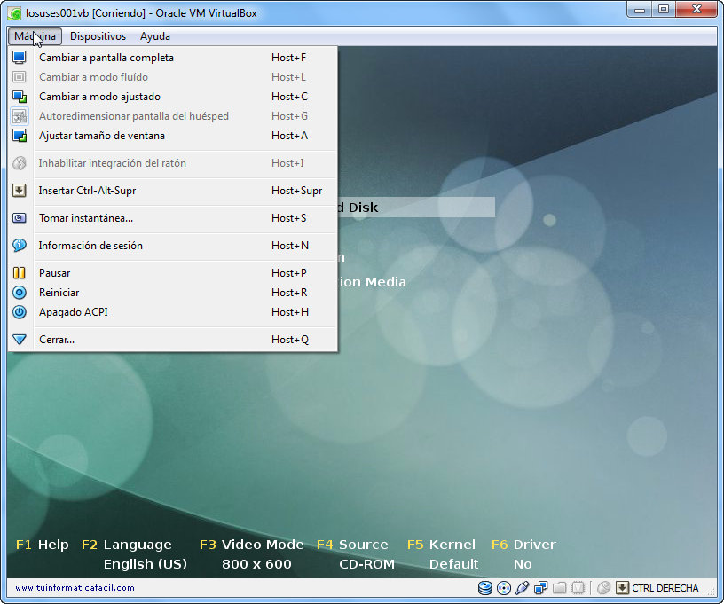Choose Cerrar... menu entry
Viewport: 724px width, 604px height.
point(172,340)
